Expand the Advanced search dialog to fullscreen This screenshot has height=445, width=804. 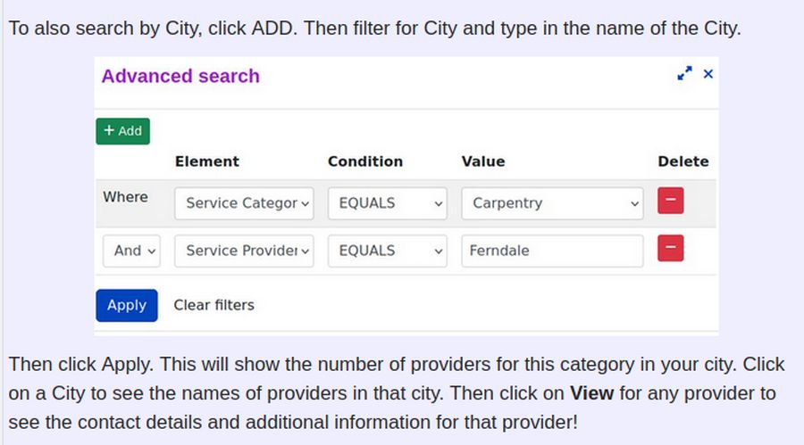pos(685,75)
